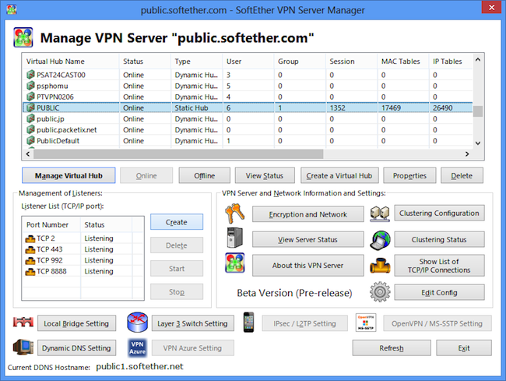This screenshot has width=506, height=381.
Task: Click the hub list horizontal scroll left arrow
Action: [x=28, y=154]
